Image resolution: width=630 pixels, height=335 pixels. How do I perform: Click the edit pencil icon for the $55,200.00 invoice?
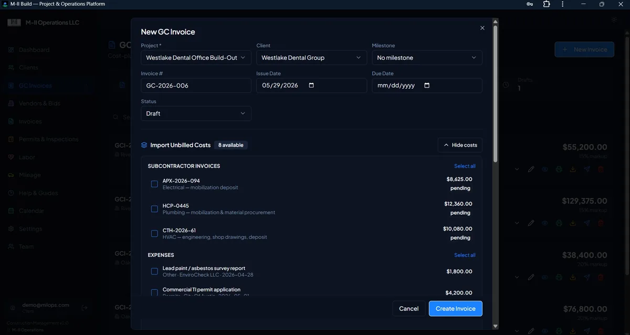531,170
